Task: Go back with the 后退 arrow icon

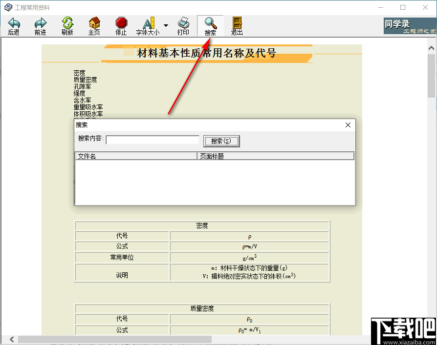Action: pos(14,26)
